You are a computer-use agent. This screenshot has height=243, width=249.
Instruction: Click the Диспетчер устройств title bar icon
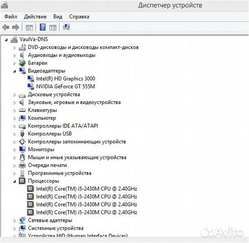click(5, 5)
